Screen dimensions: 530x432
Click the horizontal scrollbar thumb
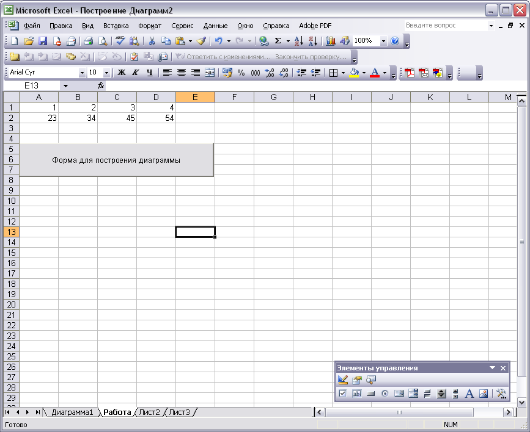coord(399,412)
